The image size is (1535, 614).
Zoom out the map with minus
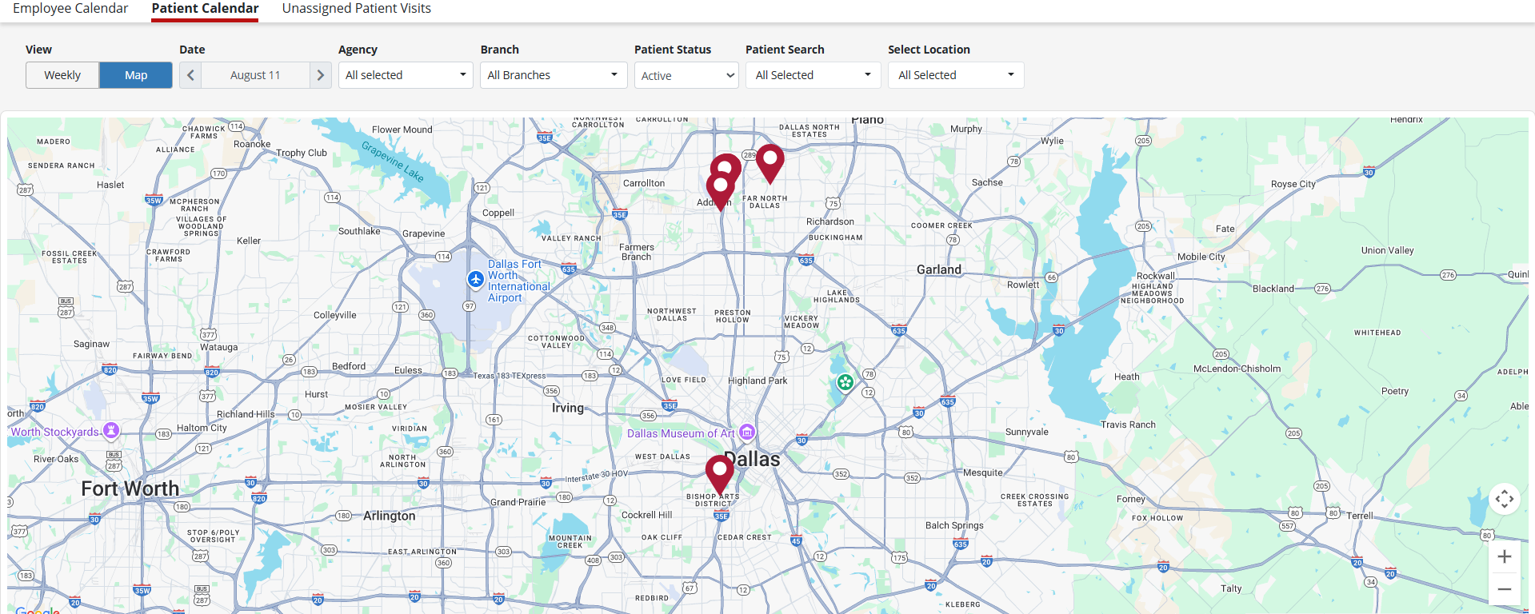click(1505, 589)
